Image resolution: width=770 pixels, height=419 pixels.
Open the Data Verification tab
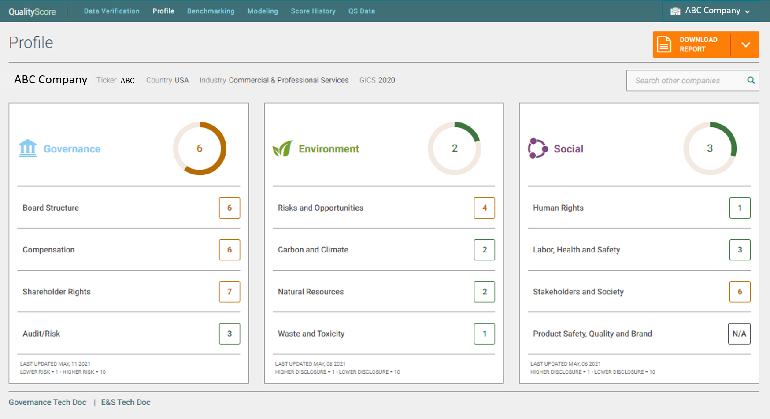tap(112, 11)
